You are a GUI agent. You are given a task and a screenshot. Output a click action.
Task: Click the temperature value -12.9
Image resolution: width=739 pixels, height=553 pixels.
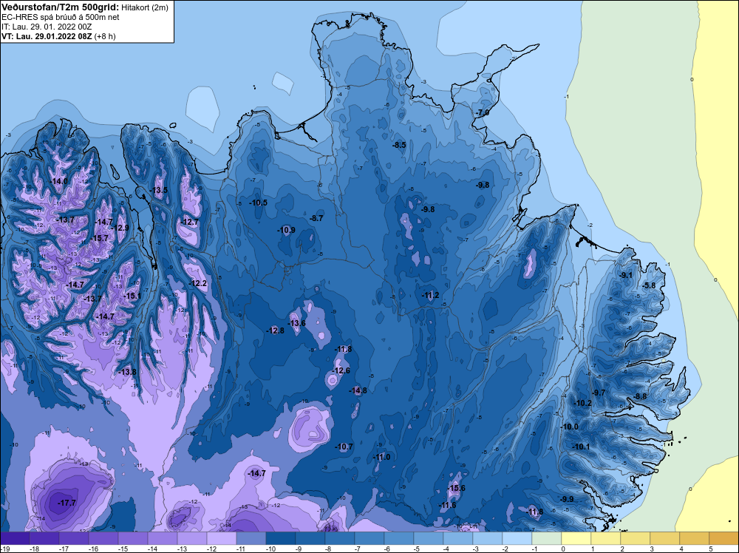tap(120, 228)
